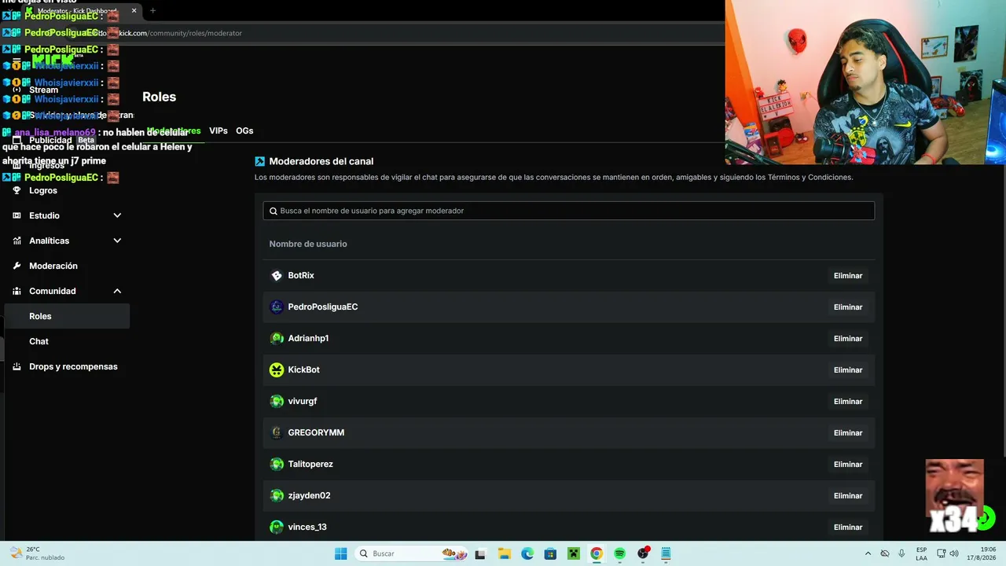
Task: Remove GREGORYMM as moderator
Action: click(x=848, y=433)
